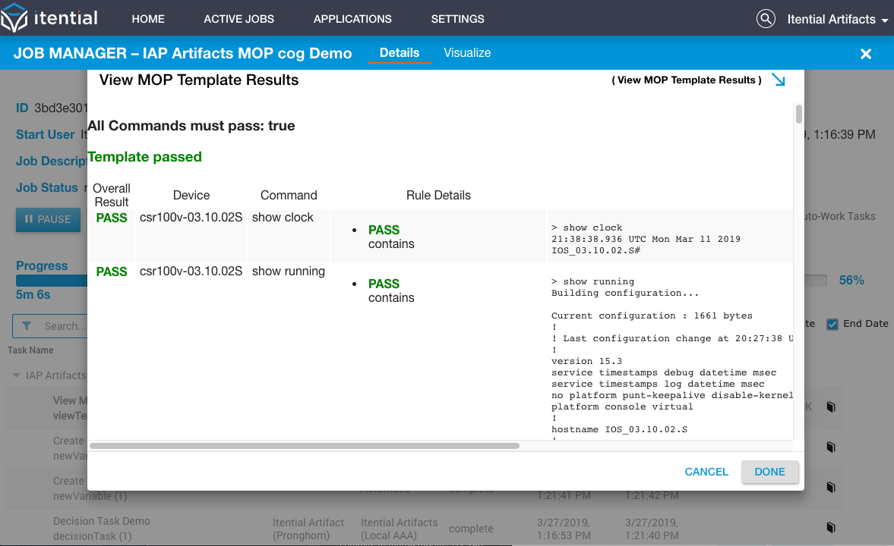Click the dialog's horizontal scrollbar
The image size is (894, 546).
305,446
